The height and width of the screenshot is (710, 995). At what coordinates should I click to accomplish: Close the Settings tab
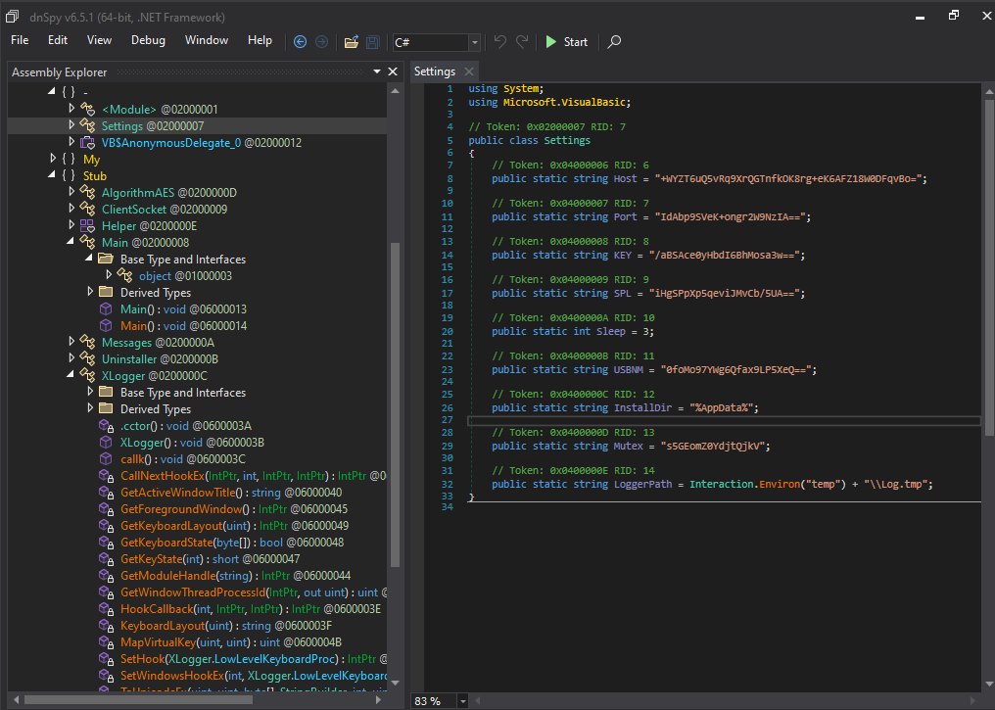(468, 71)
